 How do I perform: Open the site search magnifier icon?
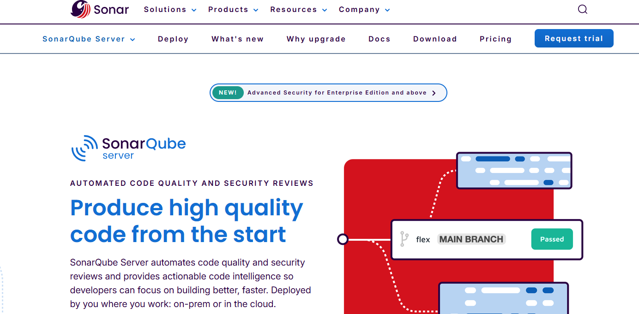(x=583, y=9)
